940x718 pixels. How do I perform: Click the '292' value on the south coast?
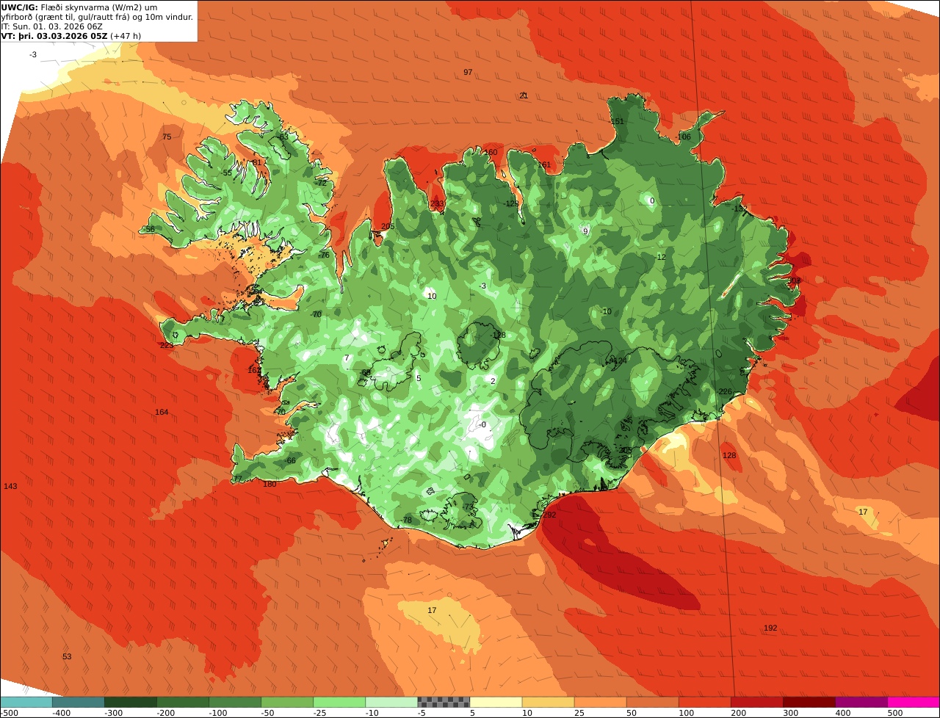(549, 515)
